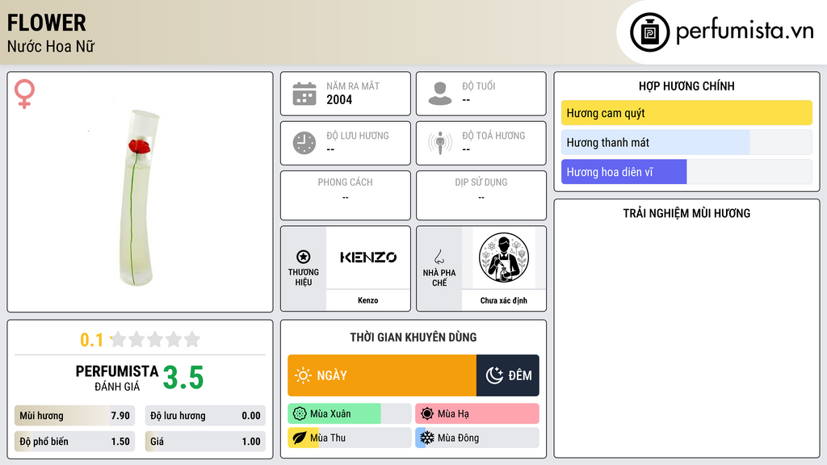The width and height of the screenshot is (827, 465).
Task: Click the Mùa Hạ season bar
Action: point(477,414)
